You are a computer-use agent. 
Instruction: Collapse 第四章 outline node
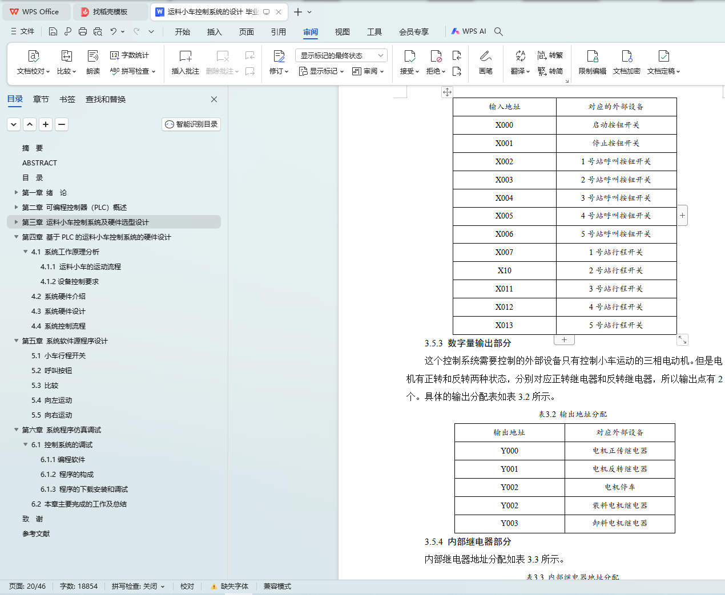[16, 237]
